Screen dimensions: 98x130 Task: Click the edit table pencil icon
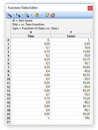(47, 15)
